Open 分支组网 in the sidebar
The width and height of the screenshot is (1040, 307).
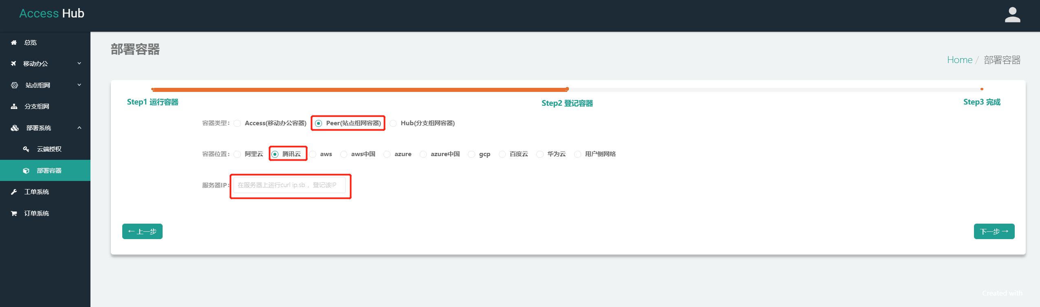[x=45, y=106]
